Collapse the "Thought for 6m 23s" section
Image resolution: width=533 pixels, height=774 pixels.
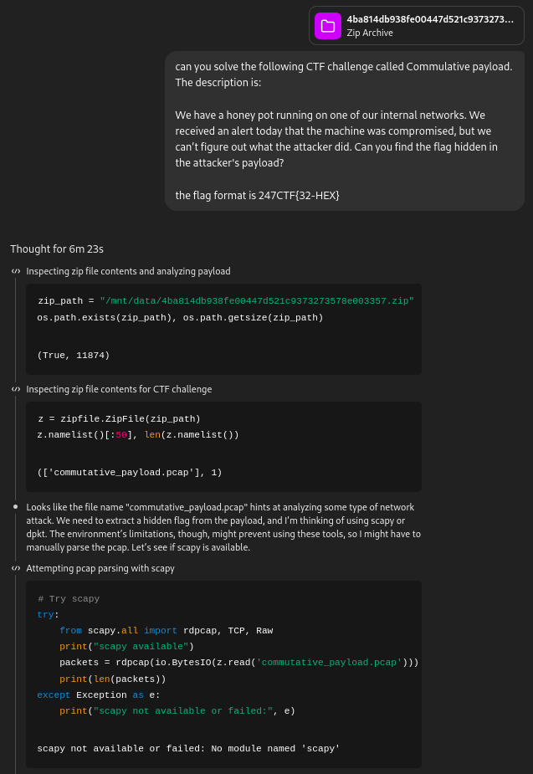(57, 249)
